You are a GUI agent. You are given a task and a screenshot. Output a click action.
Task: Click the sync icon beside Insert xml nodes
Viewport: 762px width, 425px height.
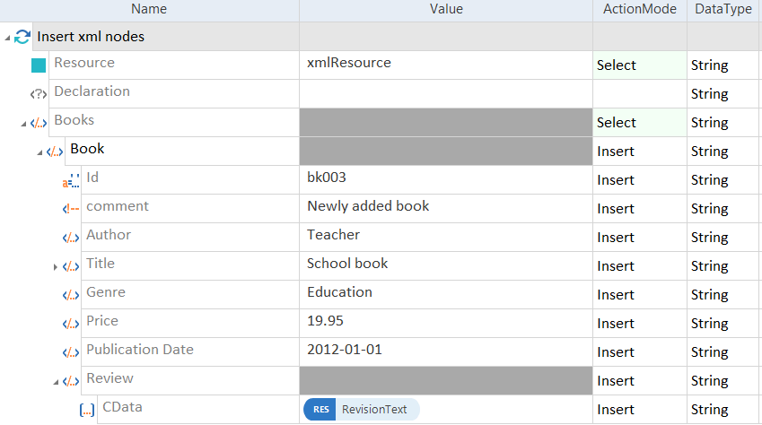(23, 38)
